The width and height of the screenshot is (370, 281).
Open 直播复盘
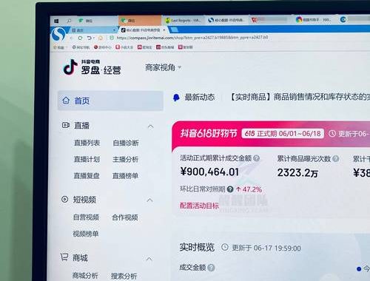87,176
